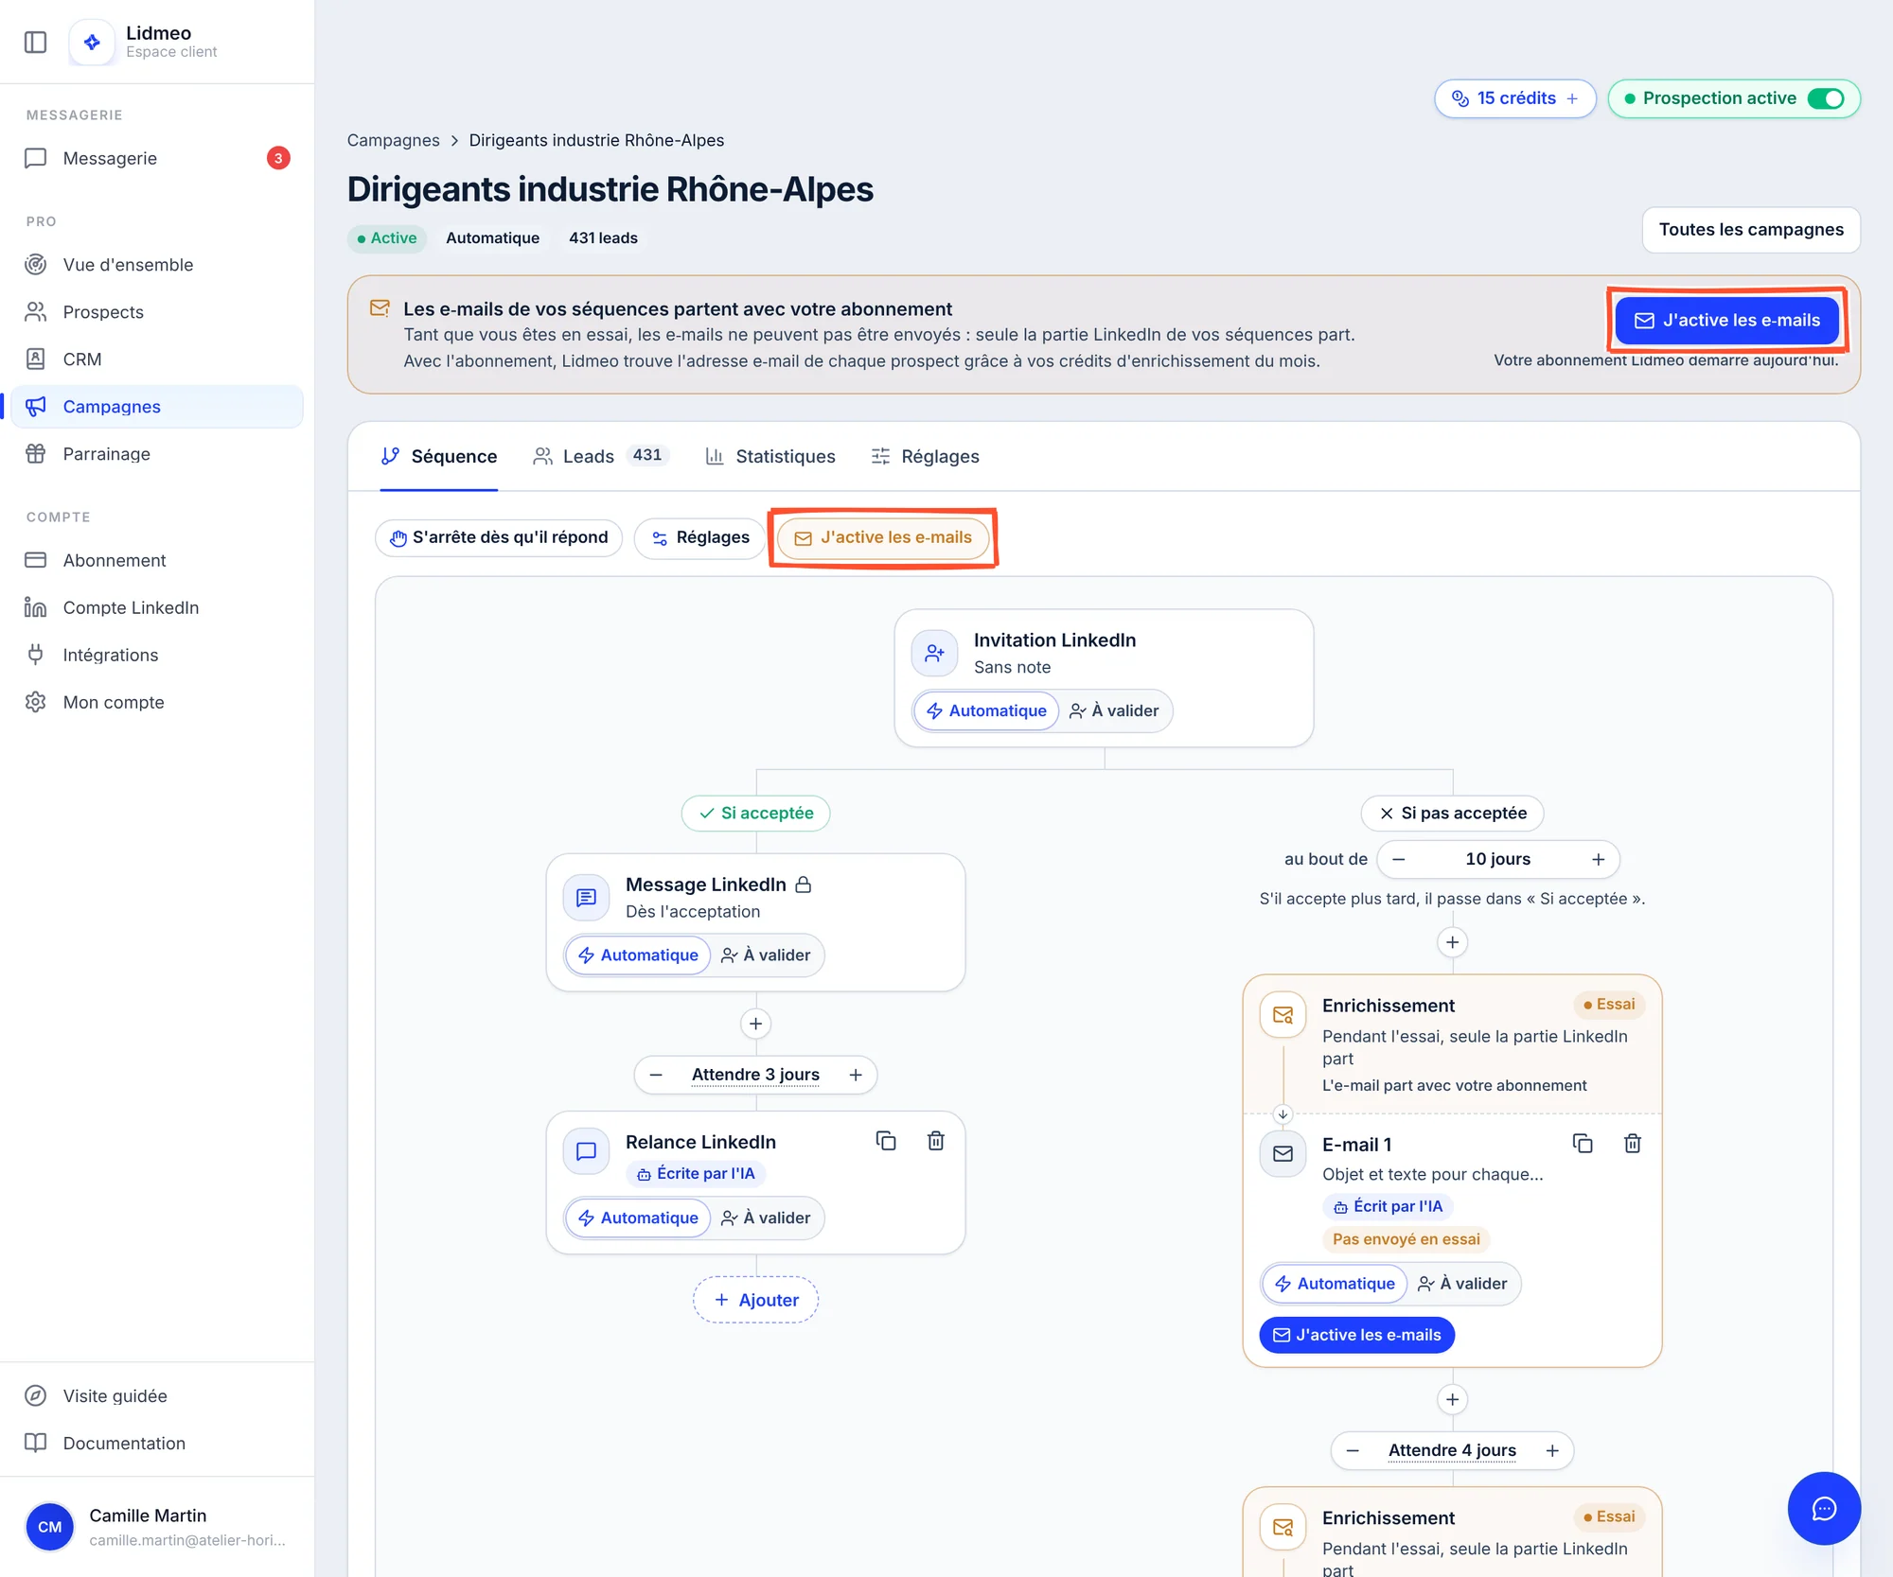This screenshot has height=1577, width=1893.
Task: Open the Relance LinkedIn step icon
Action: 586,1150
